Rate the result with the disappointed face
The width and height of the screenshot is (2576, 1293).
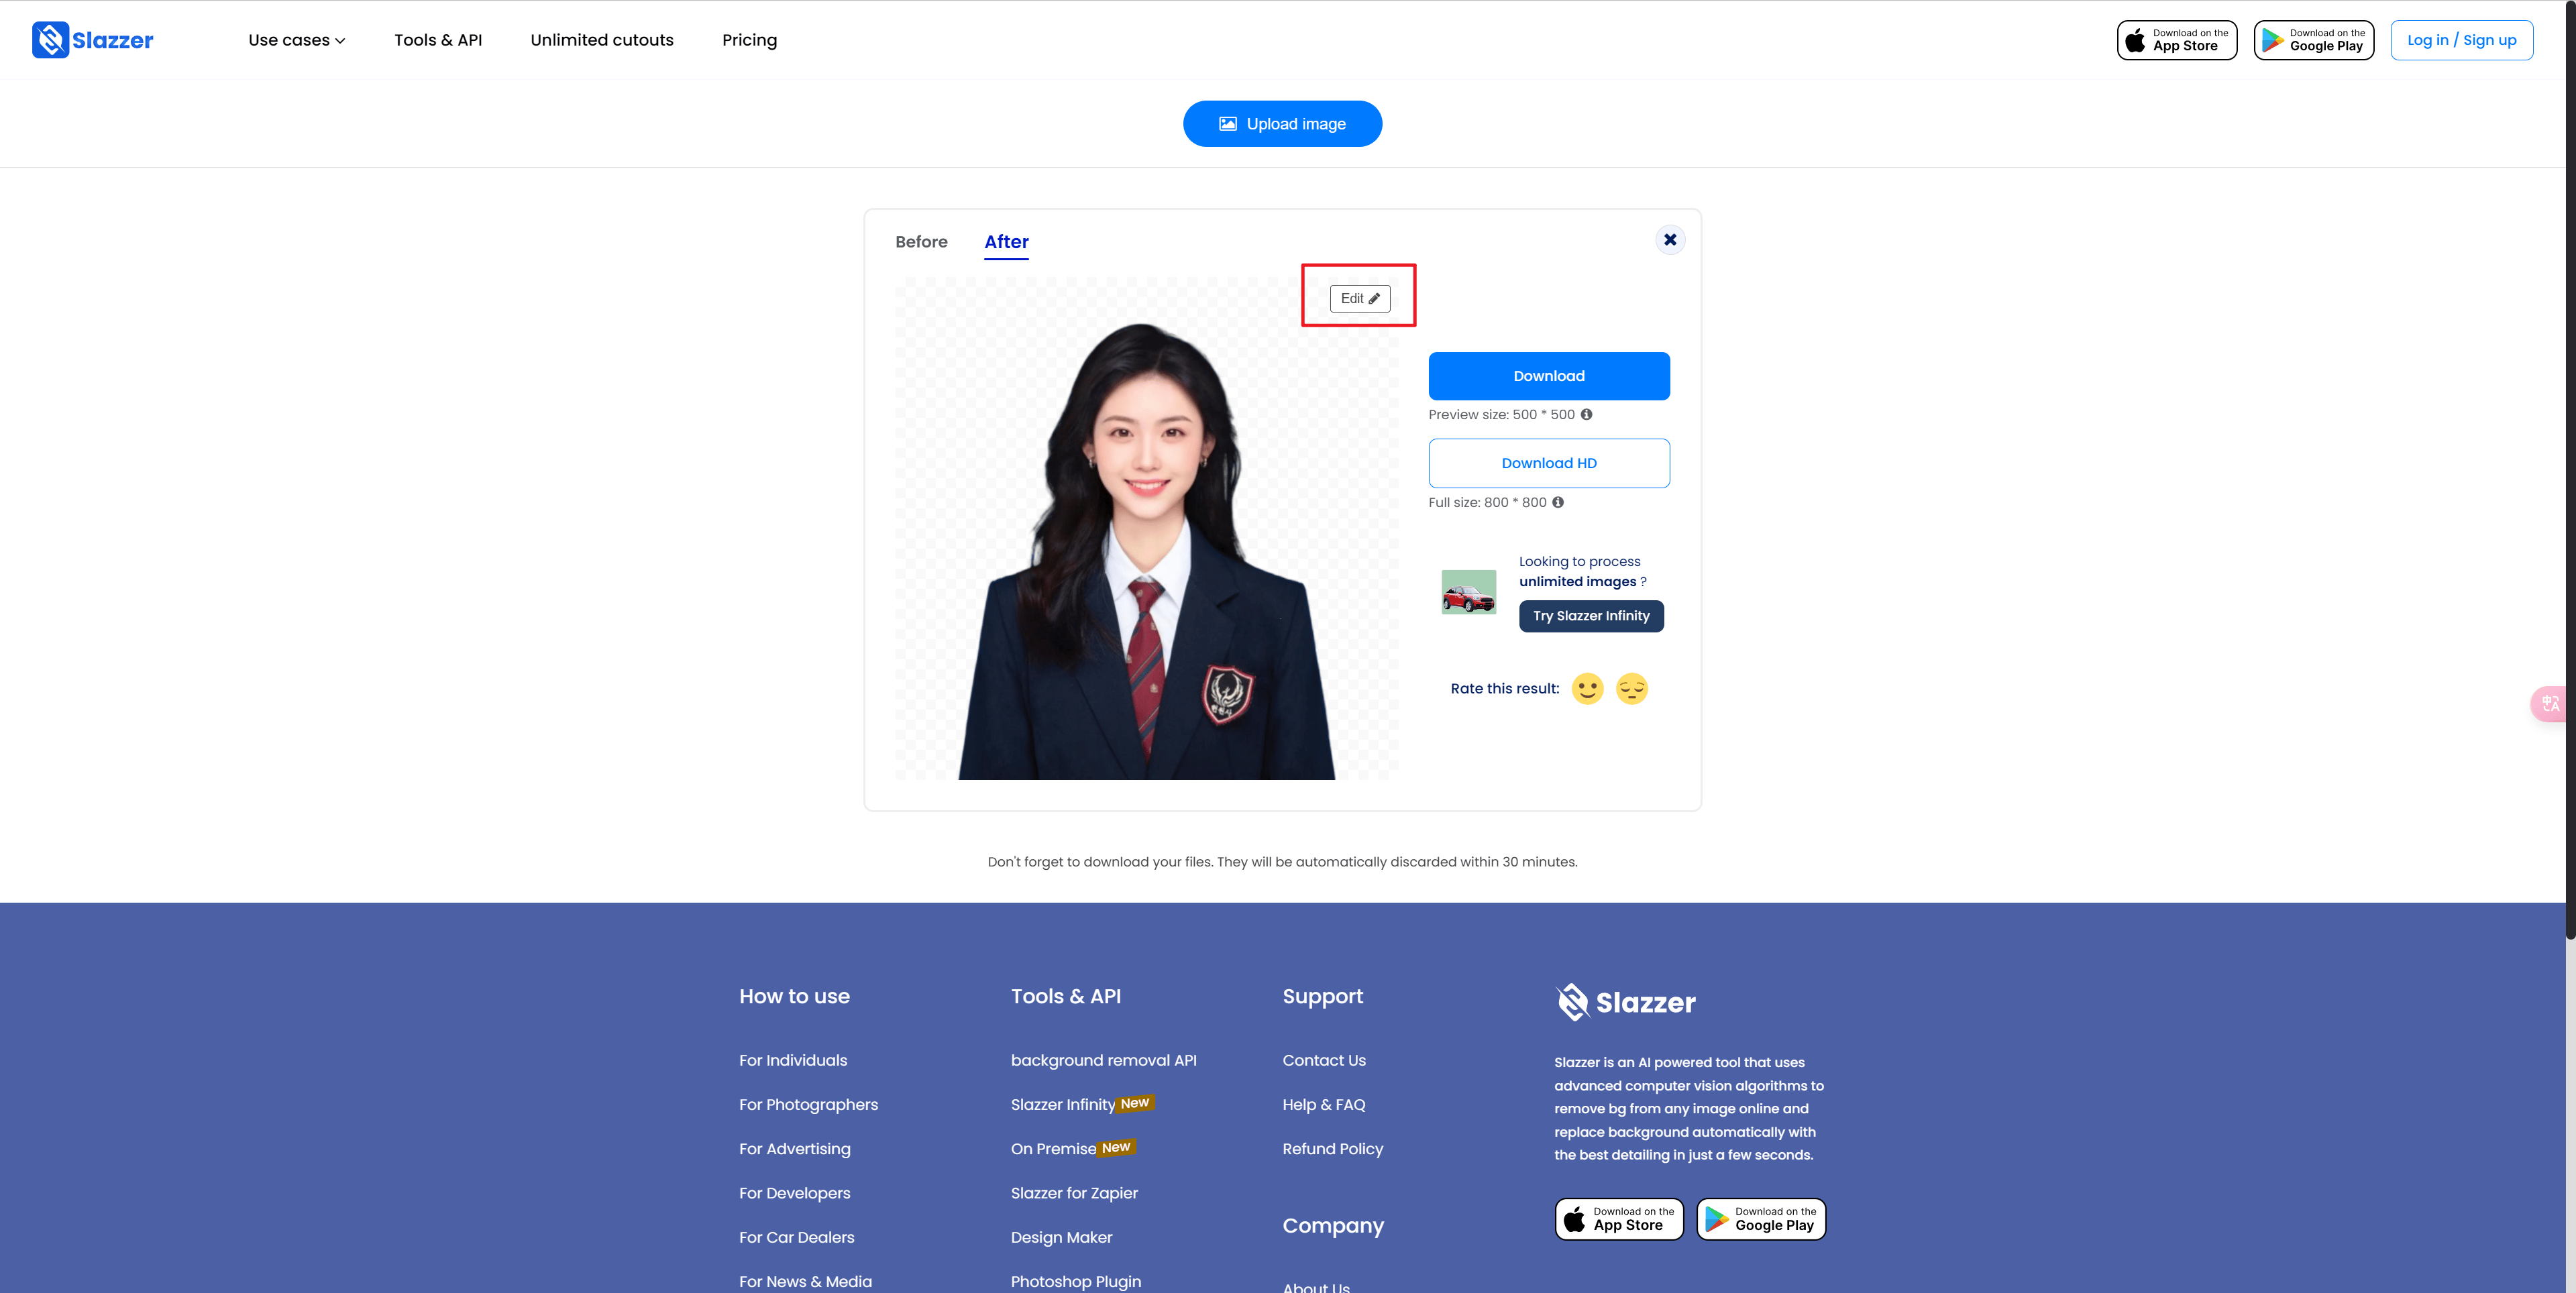tap(1632, 688)
